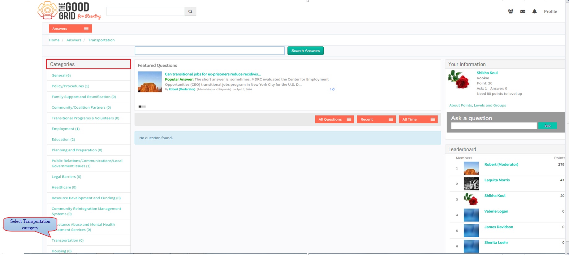Select the first featured carousel indicator
The height and width of the screenshot is (255, 569).
[x=140, y=106]
